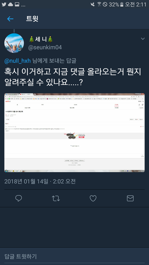Share tweet via envelope message icon
Image resolution: width=149 pixels, height=265 pixels.
tap(130, 198)
